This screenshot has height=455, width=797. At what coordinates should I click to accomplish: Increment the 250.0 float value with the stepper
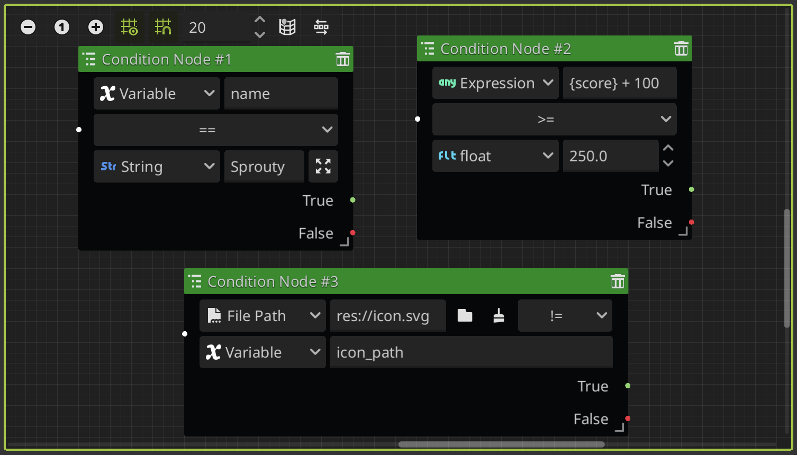668,148
